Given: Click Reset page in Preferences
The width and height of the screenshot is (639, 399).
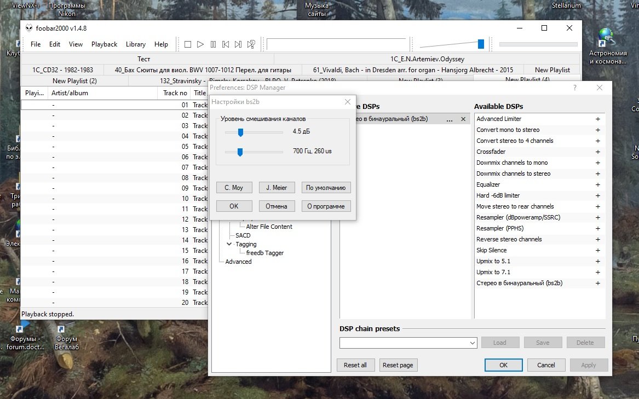Looking at the screenshot, I should click(398, 365).
